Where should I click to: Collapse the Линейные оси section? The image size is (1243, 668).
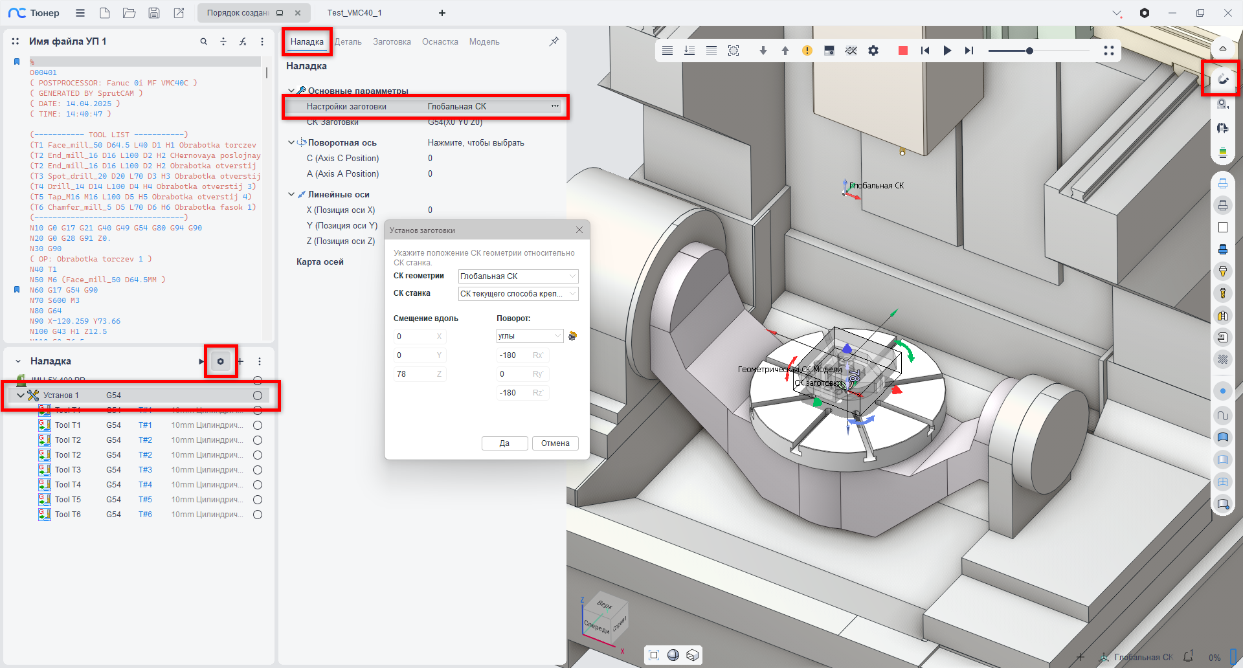coord(291,194)
